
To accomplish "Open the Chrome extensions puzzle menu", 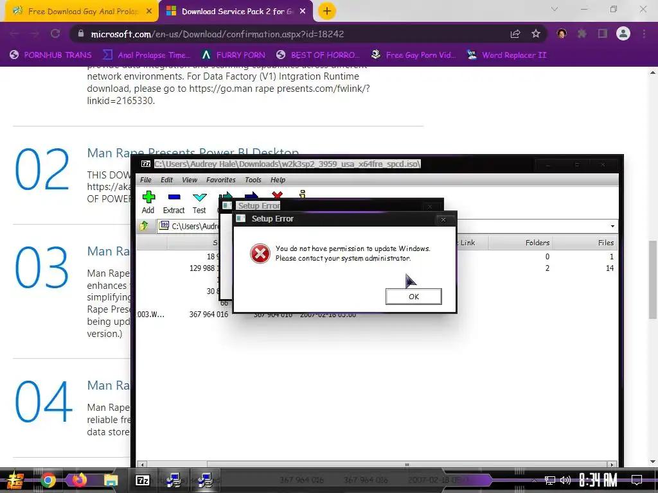I will pyautogui.click(x=582, y=33).
